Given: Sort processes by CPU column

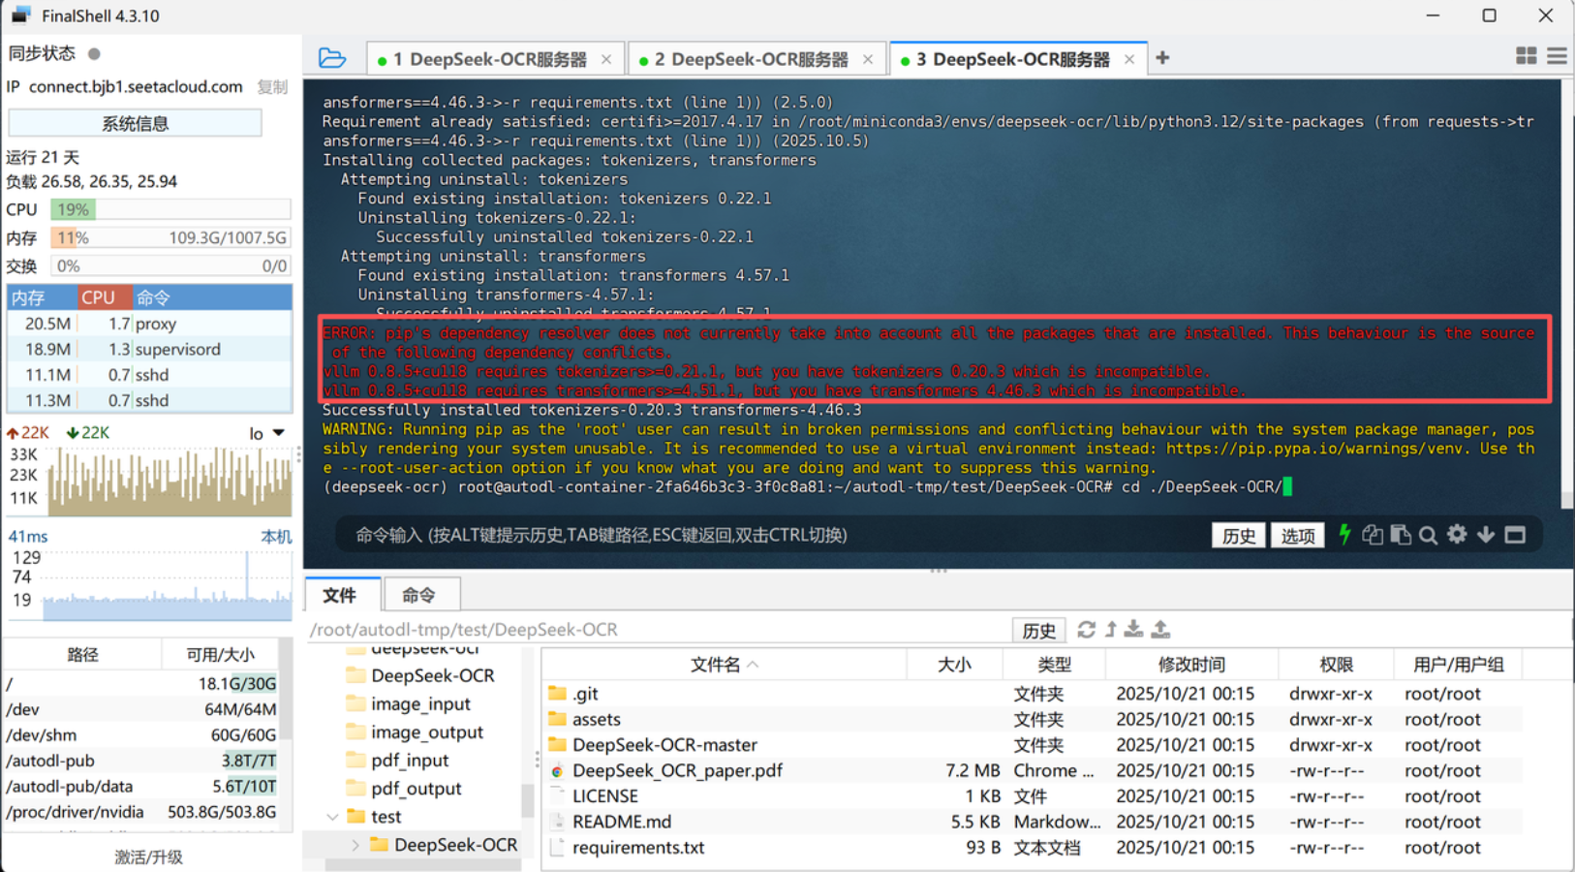Looking at the screenshot, I should [x=104, y=297].
